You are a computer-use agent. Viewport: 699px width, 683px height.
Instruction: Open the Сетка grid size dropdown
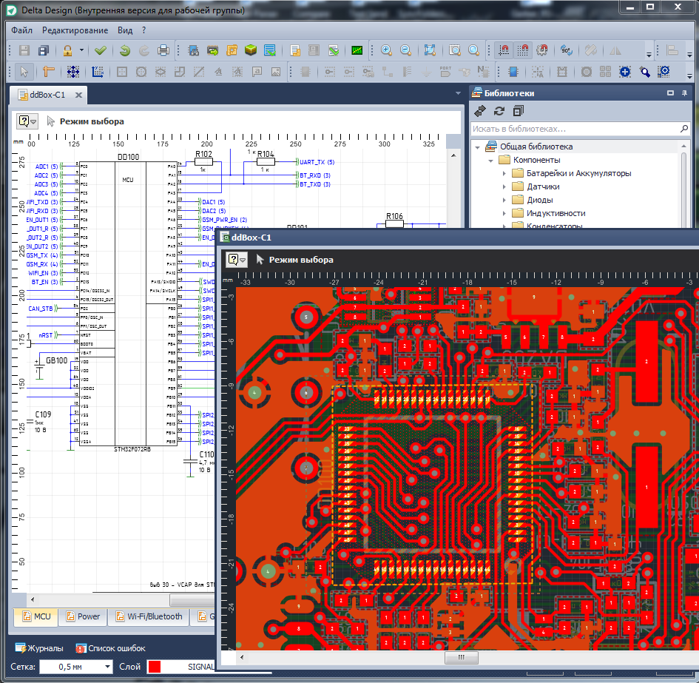click(107, 667)
